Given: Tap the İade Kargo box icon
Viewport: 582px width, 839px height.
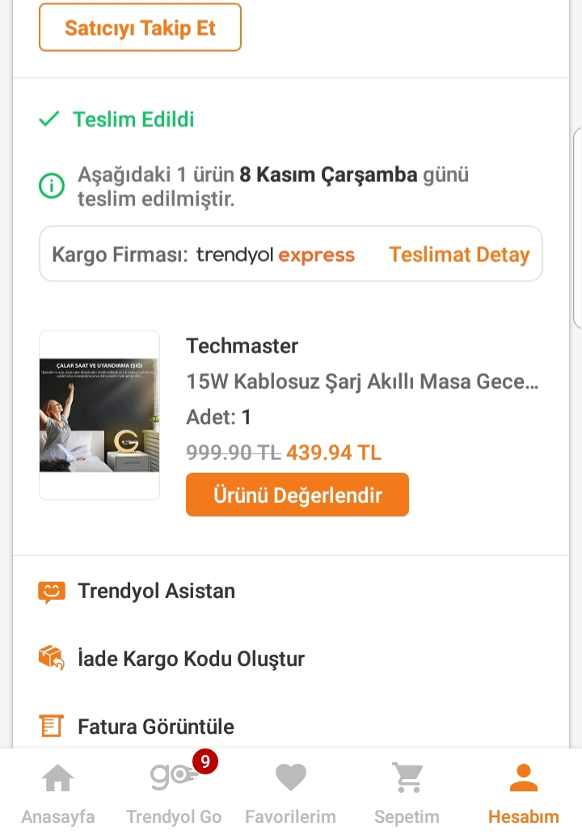Looking at the screenshot, I should 51,658.
